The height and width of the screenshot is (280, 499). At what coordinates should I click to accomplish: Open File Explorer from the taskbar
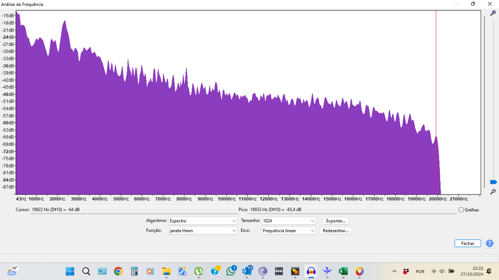[166, 271]
